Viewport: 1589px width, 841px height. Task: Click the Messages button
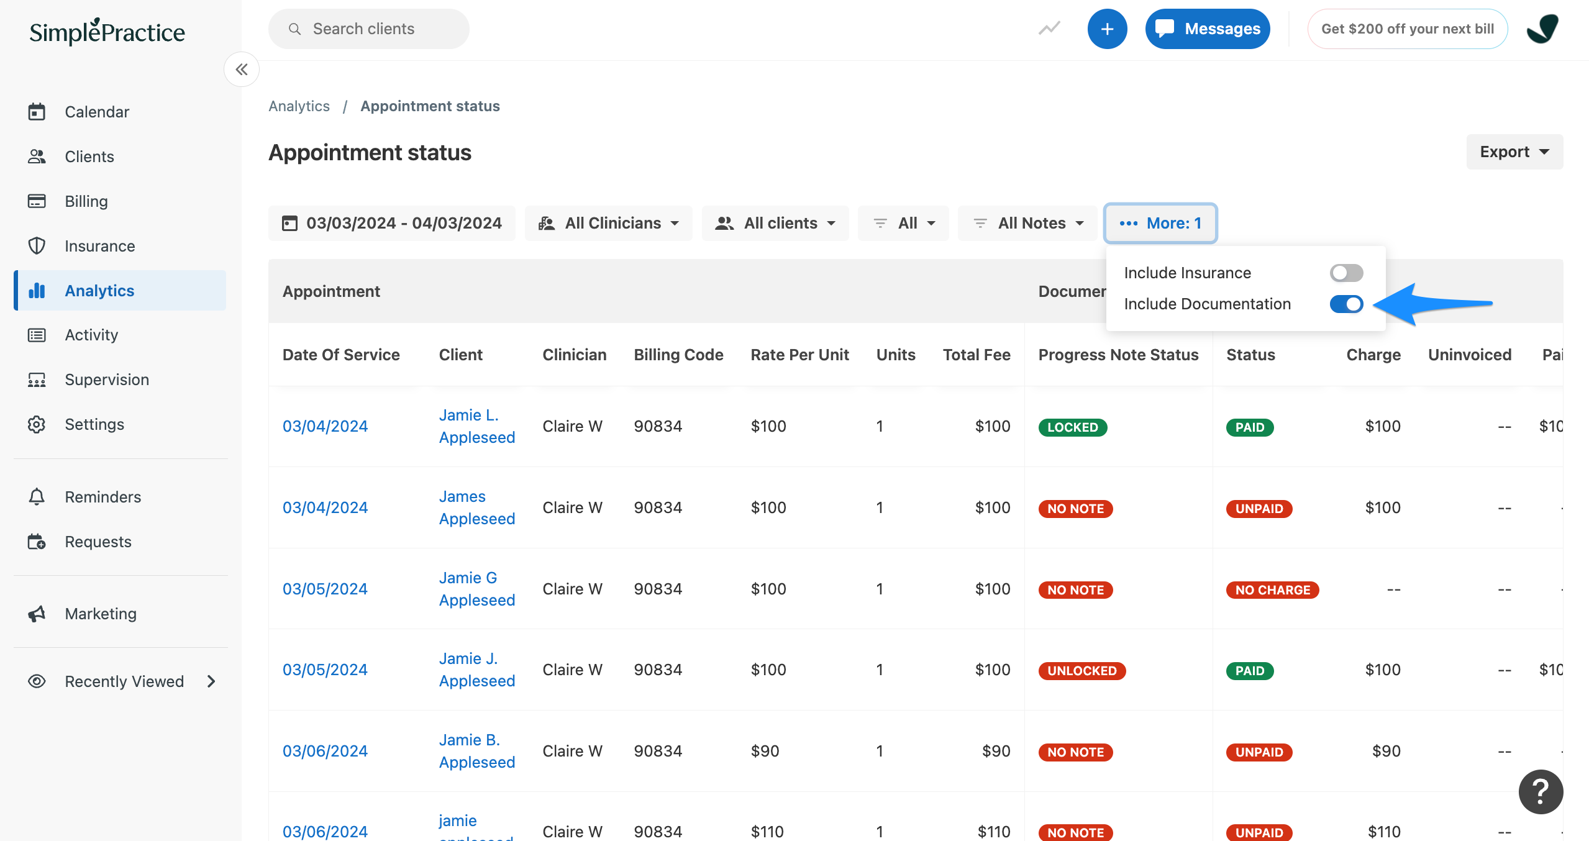pyautogui.click(x=1207, y=29)
